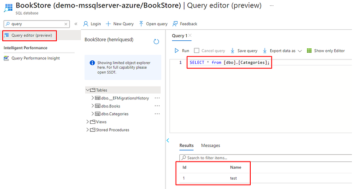Click the Search to filter items field
Screen dimensions: 355x189
coord(265,158)
